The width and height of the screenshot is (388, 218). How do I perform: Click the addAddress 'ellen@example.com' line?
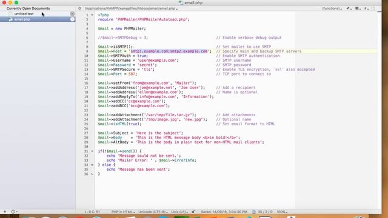pyautogui.click(x=140, y=92)
